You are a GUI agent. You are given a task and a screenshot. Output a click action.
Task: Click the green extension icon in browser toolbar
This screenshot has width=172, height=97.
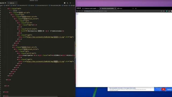coord(167,11)
